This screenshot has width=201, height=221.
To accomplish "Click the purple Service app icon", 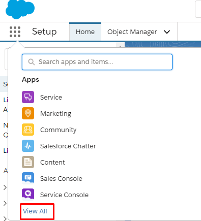I will coord(28,97).
